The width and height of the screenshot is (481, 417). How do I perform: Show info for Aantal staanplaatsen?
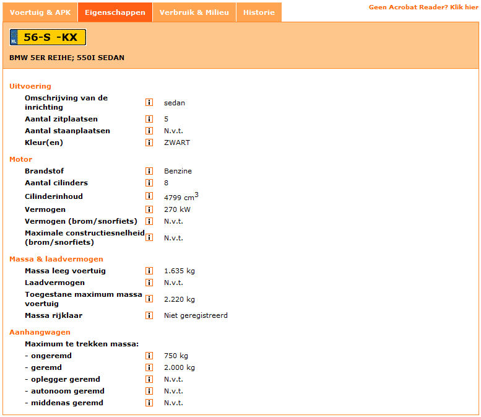[x=149, y=131]
